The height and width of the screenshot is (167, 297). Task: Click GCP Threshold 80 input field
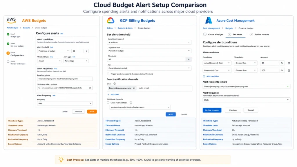click(x=146, y=59)
